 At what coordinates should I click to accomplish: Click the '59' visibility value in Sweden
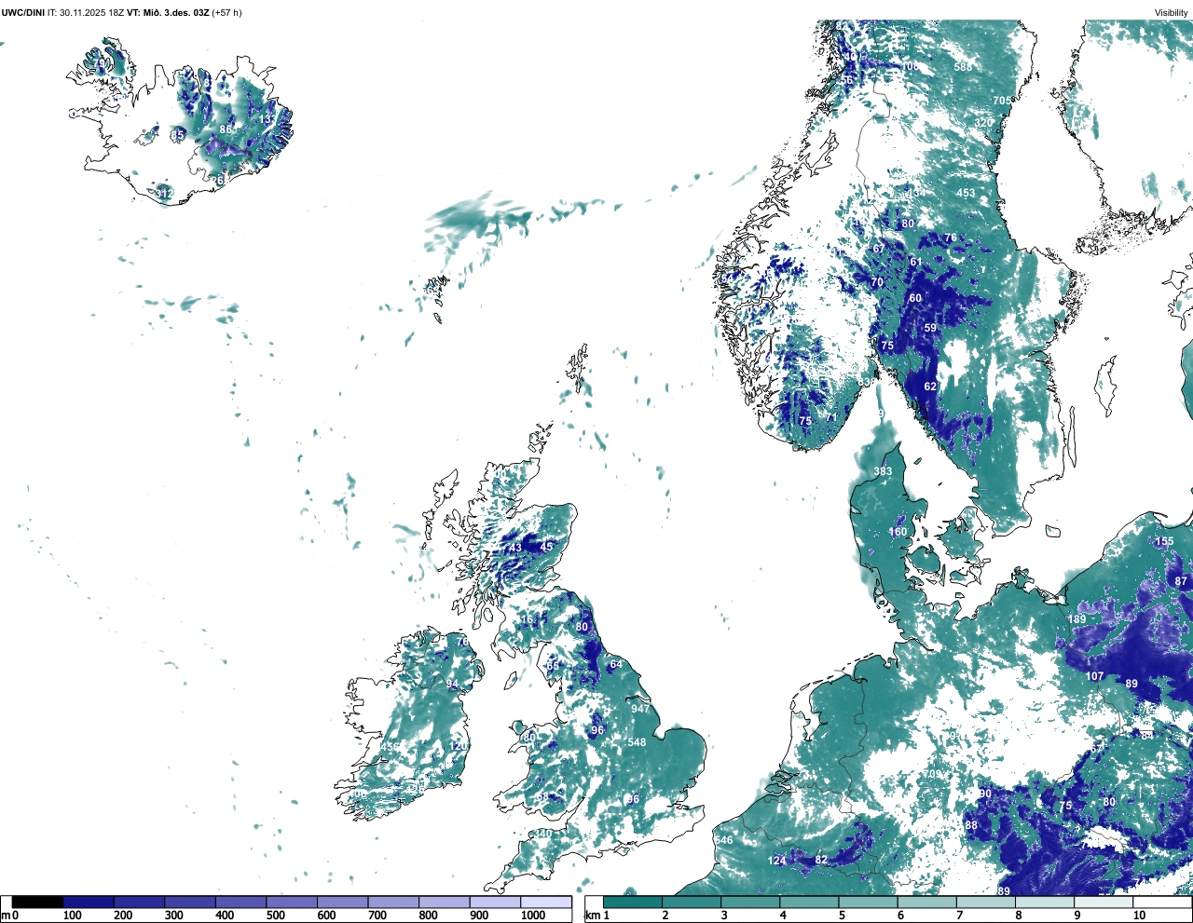coord(930,328)
